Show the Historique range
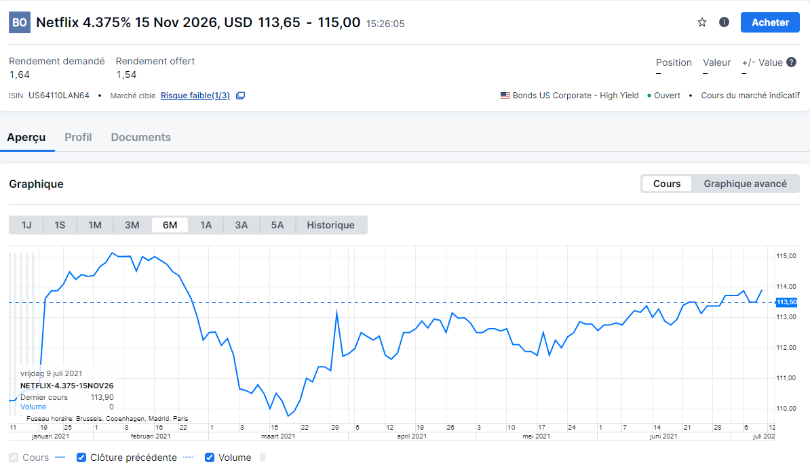Screen dimensions: 810x471 point(330,225)
